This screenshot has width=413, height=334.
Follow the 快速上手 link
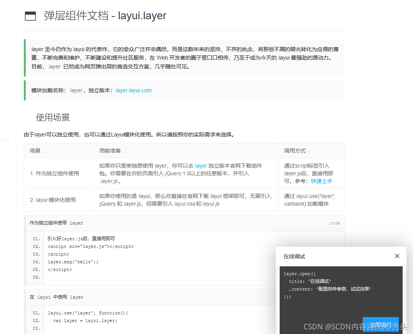(322, 181)
